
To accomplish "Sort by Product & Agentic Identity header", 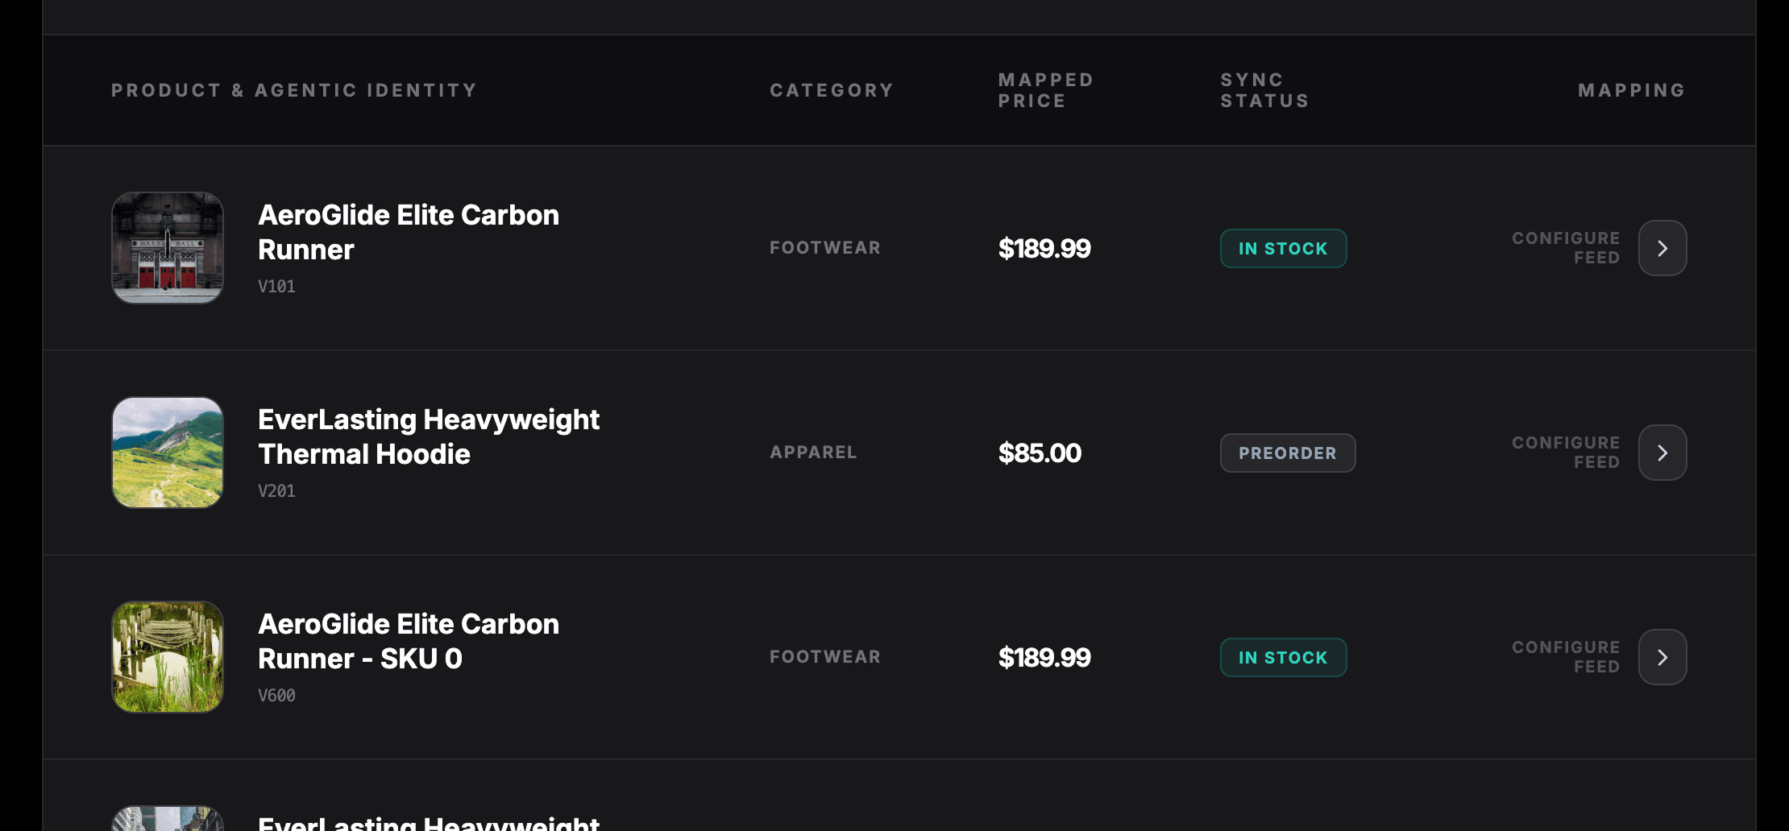I will 294,90.
